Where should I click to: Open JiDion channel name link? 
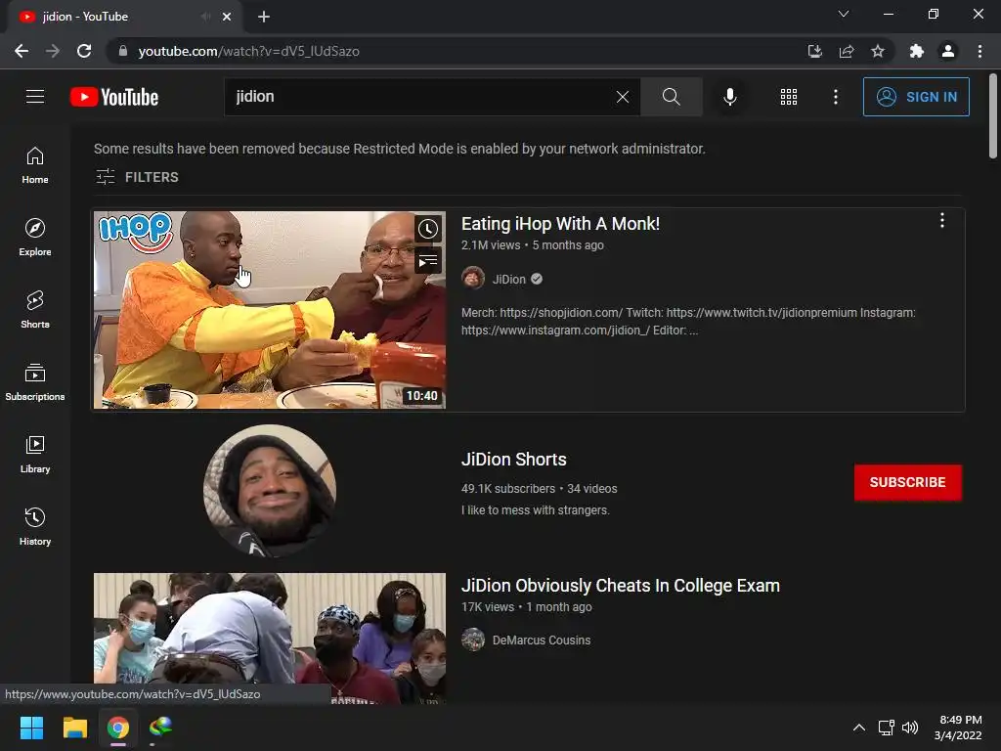tap(508, 279)
